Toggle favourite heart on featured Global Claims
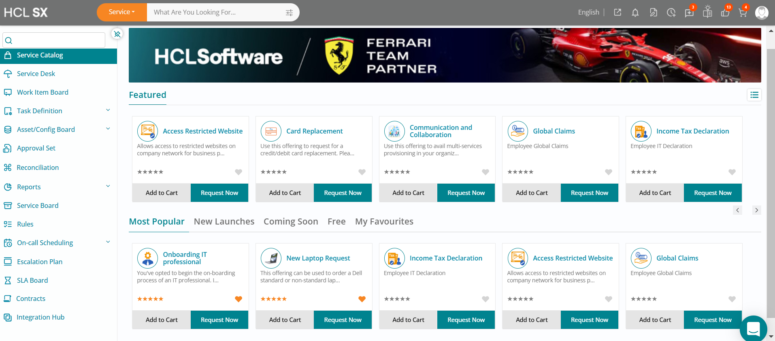The width and height of the screenshot is (775, 341). tap(609, 172)
